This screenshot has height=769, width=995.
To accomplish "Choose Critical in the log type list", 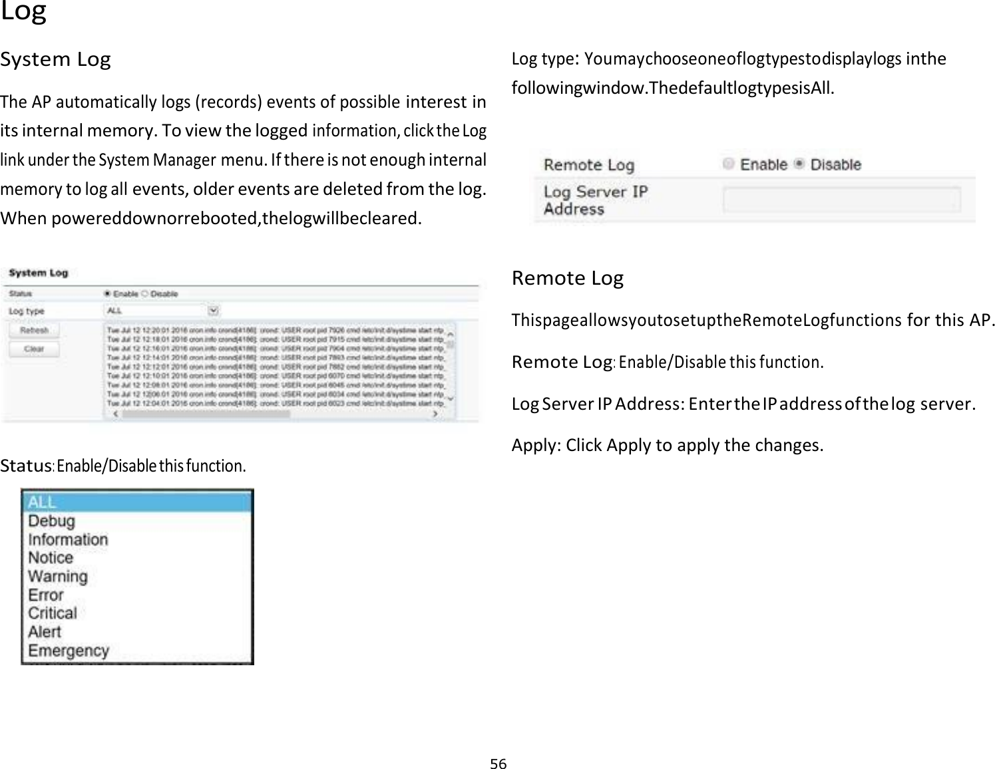I will pyautogui.click(x=137, y=613).
